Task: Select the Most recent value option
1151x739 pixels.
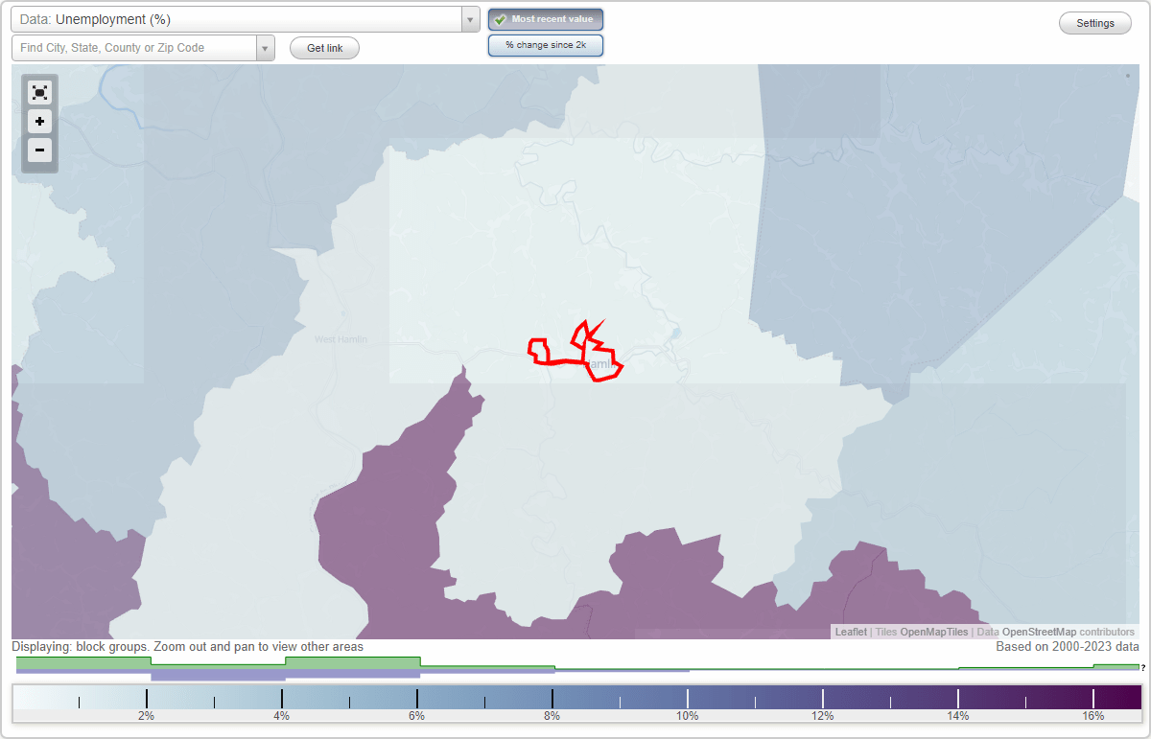Action: (x=546, y=19)
